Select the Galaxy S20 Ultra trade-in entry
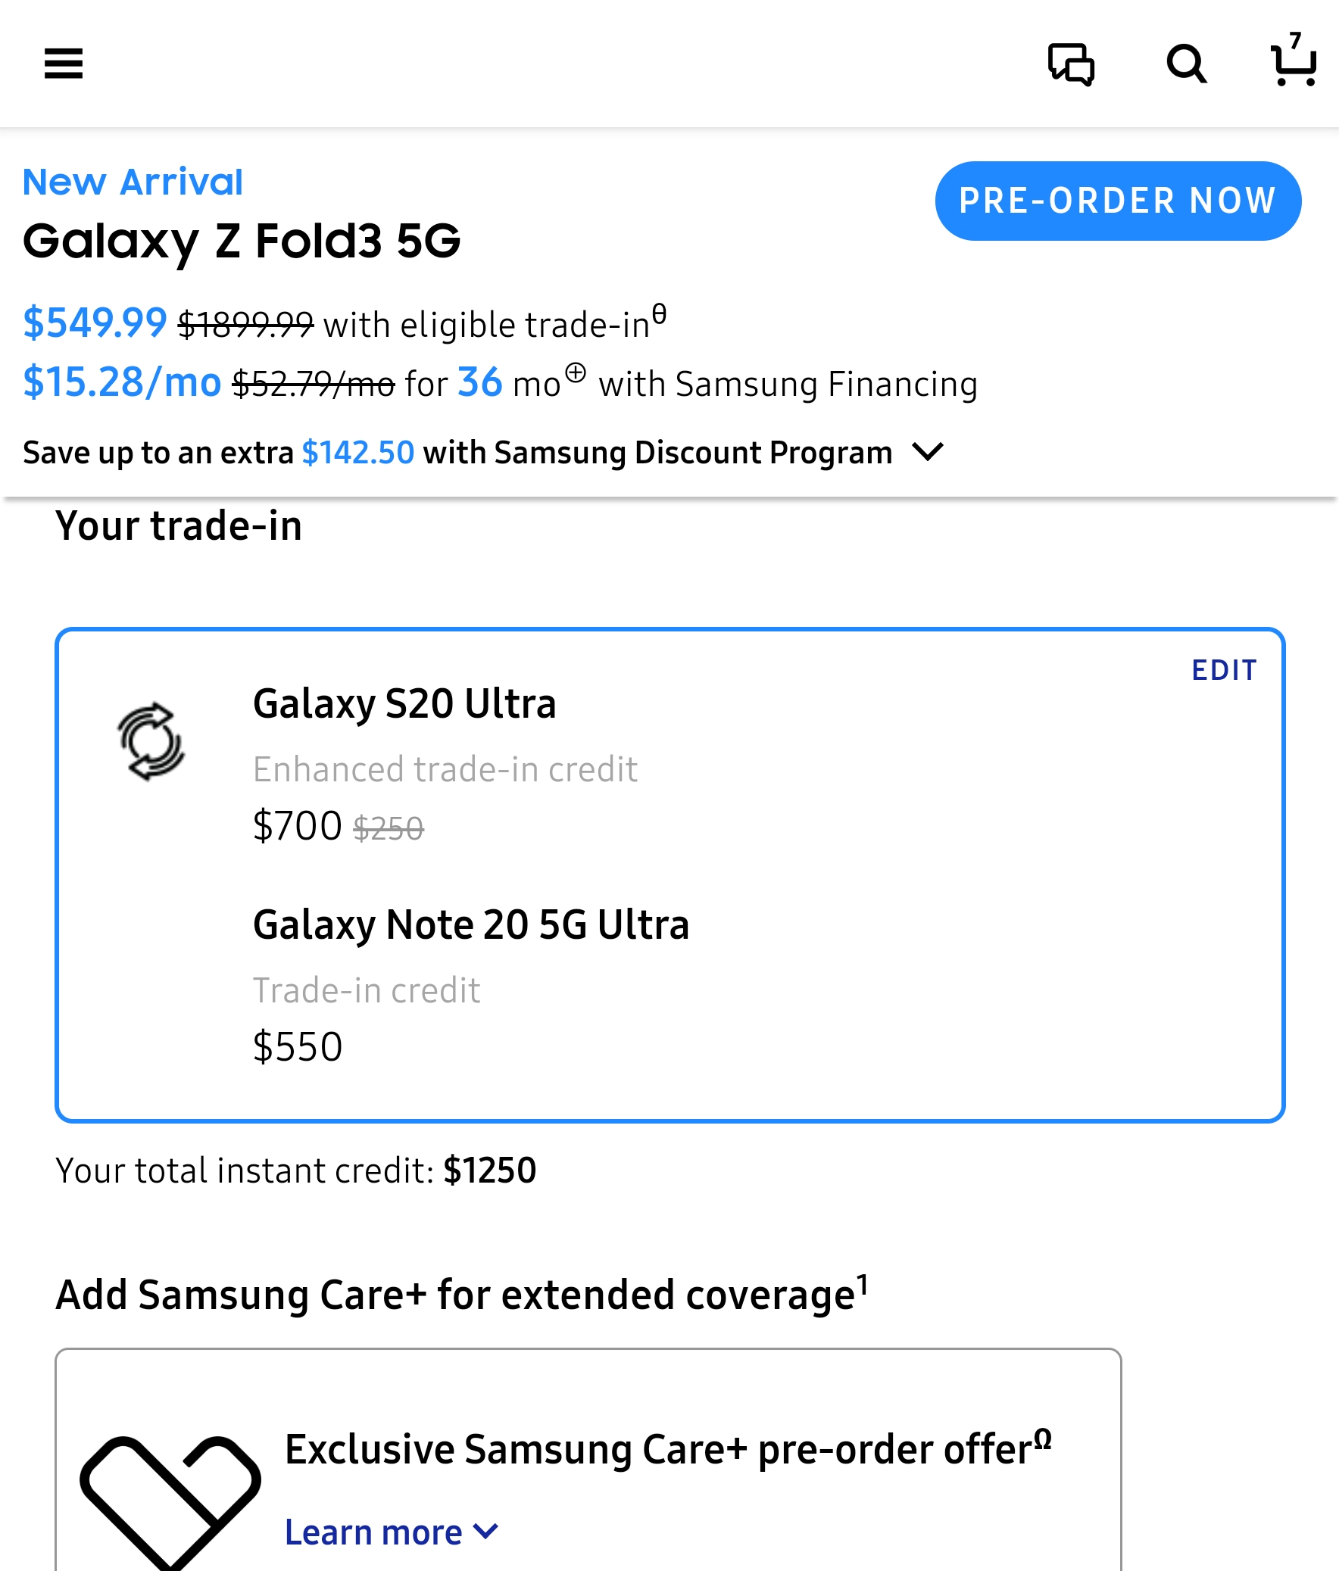 point(404,703)
